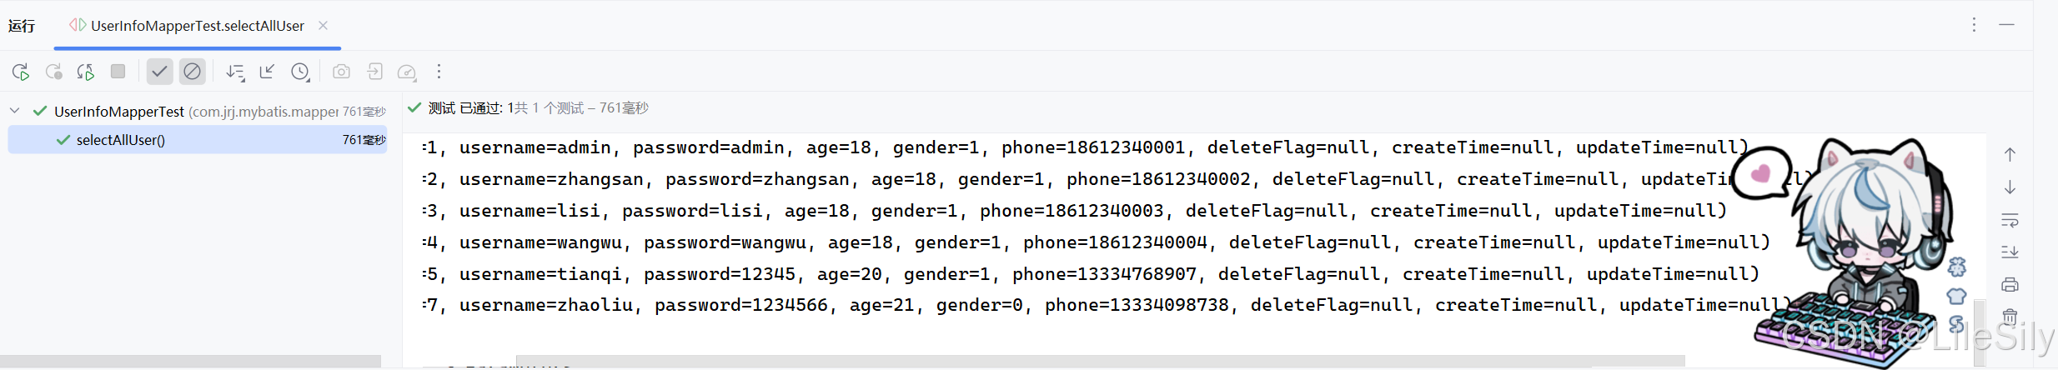Toggle show ignored tests button
The width and height of the screenshot is (2058, 370).
click(x=192, y=72)
